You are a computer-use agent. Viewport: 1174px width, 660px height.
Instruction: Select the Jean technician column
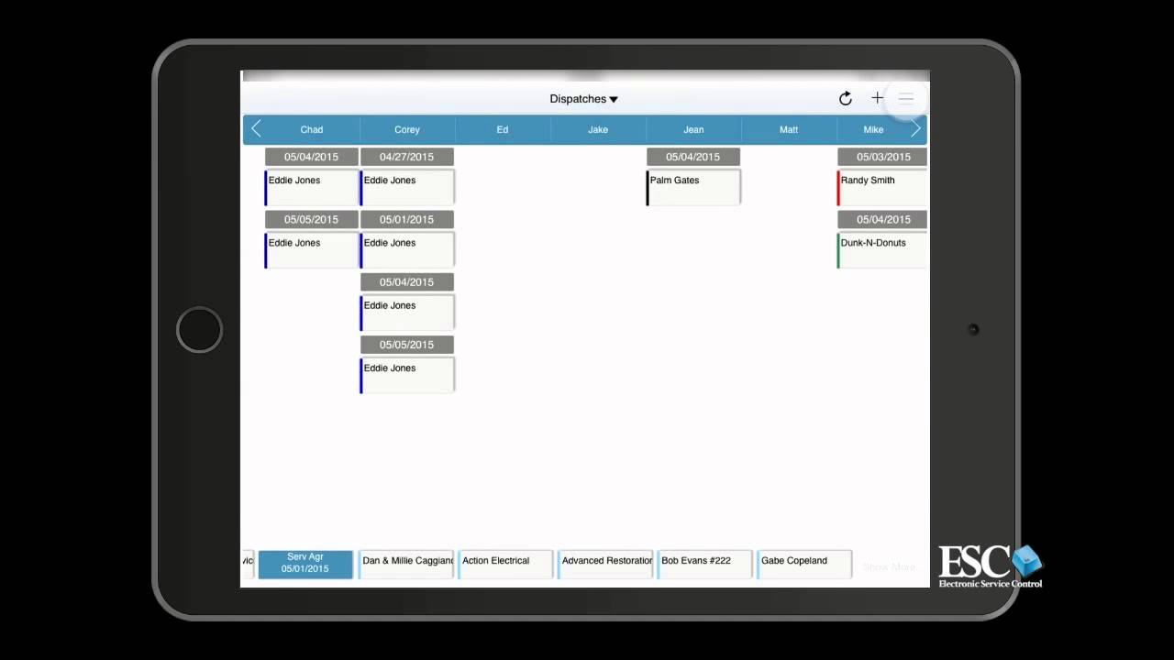pos(693,129)
